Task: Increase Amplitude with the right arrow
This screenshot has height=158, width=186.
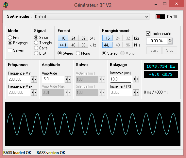Action: tap(70, 79)
